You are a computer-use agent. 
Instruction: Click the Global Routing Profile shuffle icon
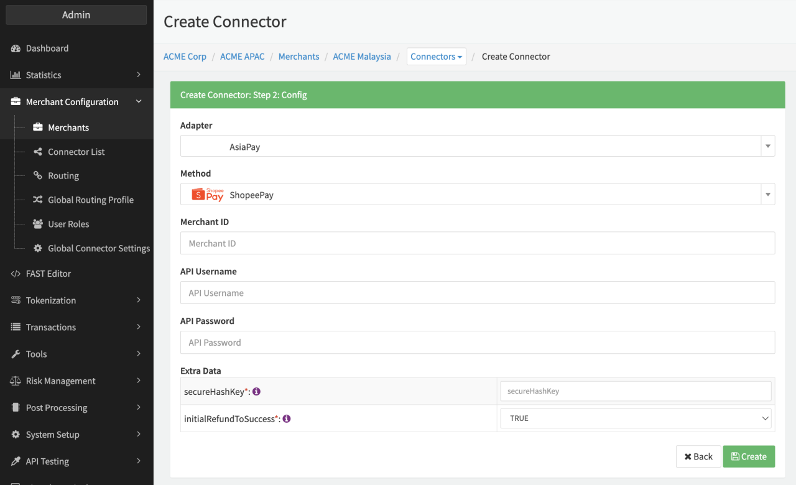tap(38, 200)
